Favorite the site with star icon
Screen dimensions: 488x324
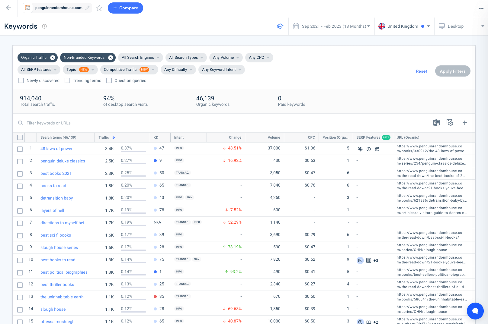[99, 8]
